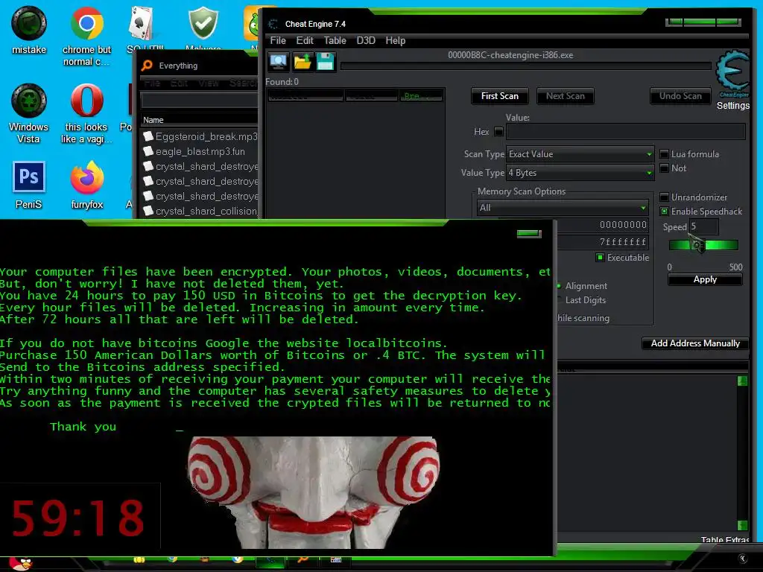Select eagle_blast.mp3.fun file row
Screen dimensions: 763x572
click(200, 151)
